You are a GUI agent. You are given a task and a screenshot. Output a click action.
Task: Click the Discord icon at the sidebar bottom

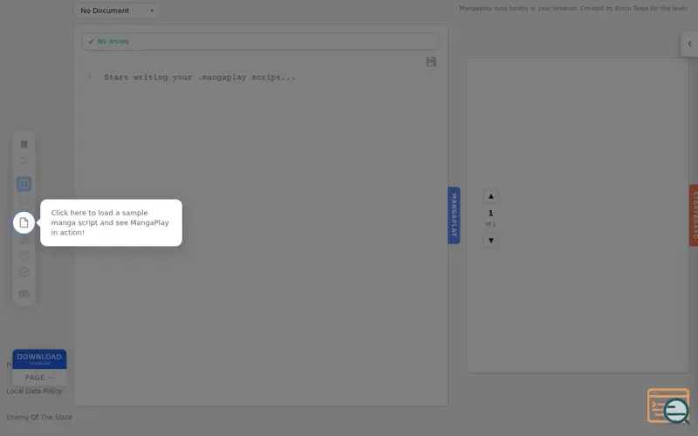[x=24, y=294]
